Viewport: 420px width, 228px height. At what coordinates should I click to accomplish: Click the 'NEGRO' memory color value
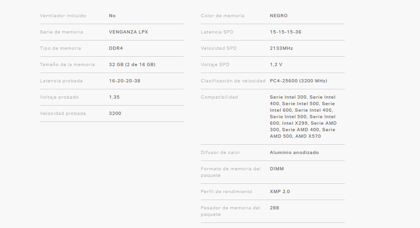click(279, 16)
